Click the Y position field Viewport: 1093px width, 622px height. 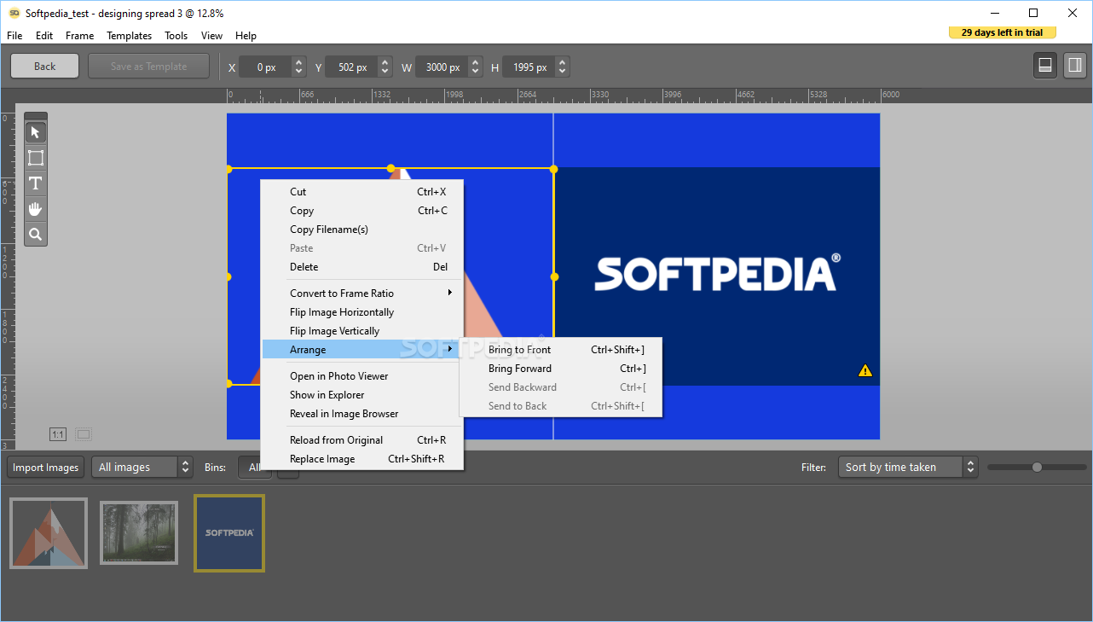coord(352,67)
